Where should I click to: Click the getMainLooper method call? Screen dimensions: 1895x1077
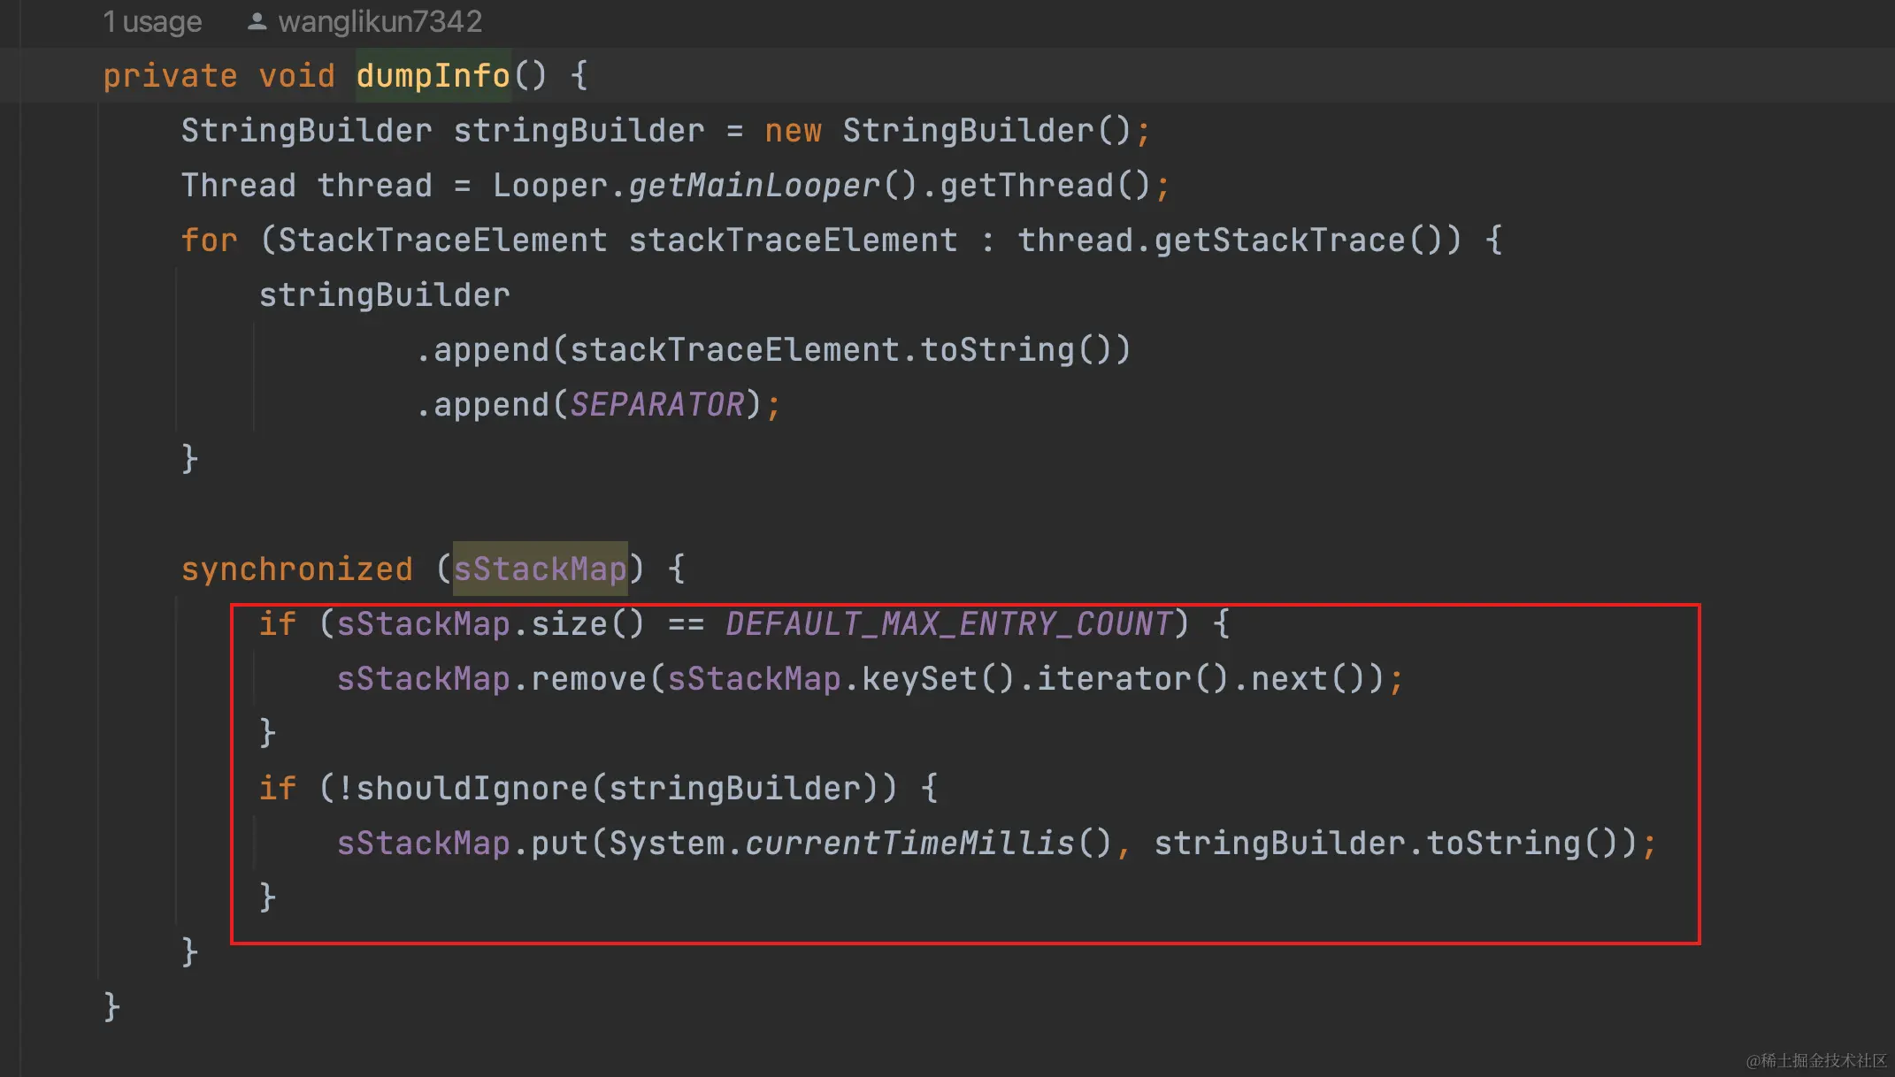(754, 186)
